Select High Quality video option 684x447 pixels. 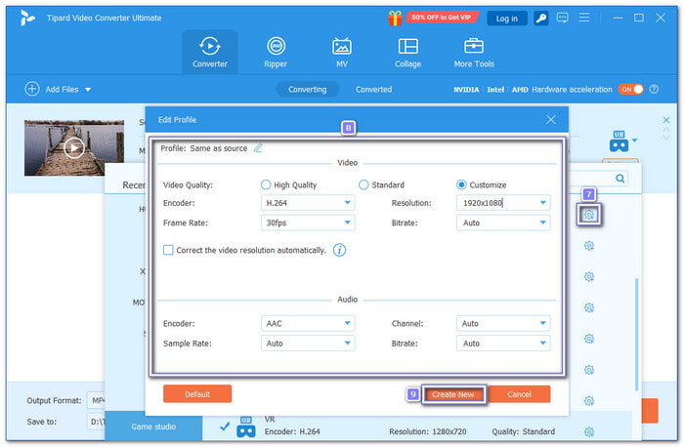click(x=267, y=184)
